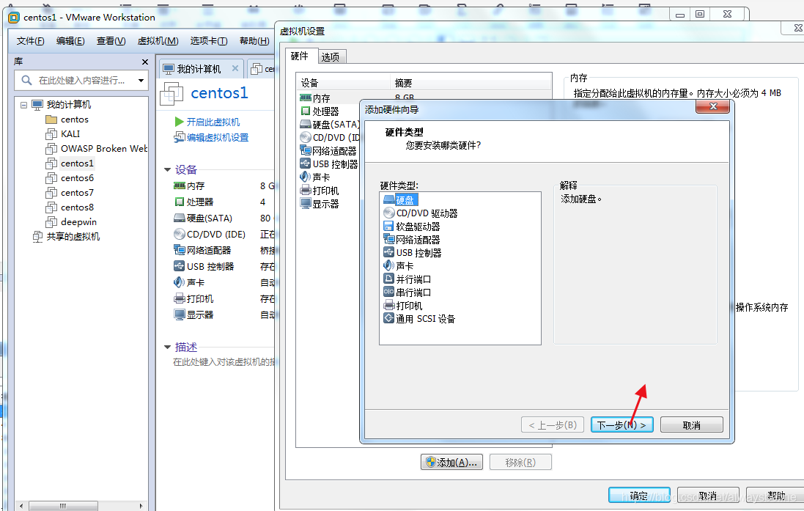
Task: Select centos8 in library tree
Action: 70,207
